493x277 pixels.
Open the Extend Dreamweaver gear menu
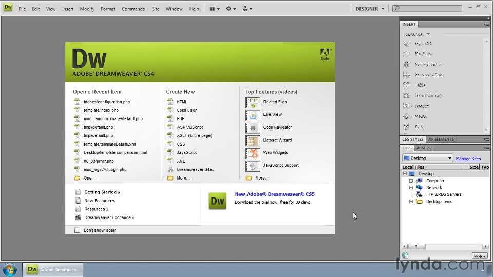click(x=231, y=9)
